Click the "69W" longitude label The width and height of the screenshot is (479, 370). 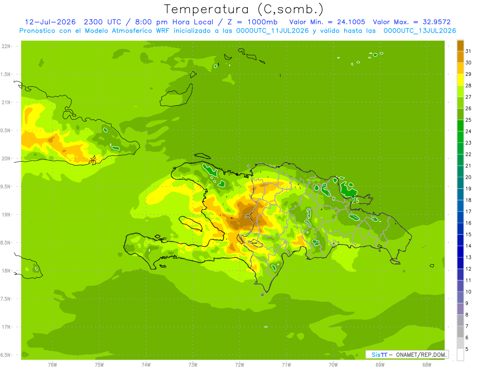click(380, 364)
